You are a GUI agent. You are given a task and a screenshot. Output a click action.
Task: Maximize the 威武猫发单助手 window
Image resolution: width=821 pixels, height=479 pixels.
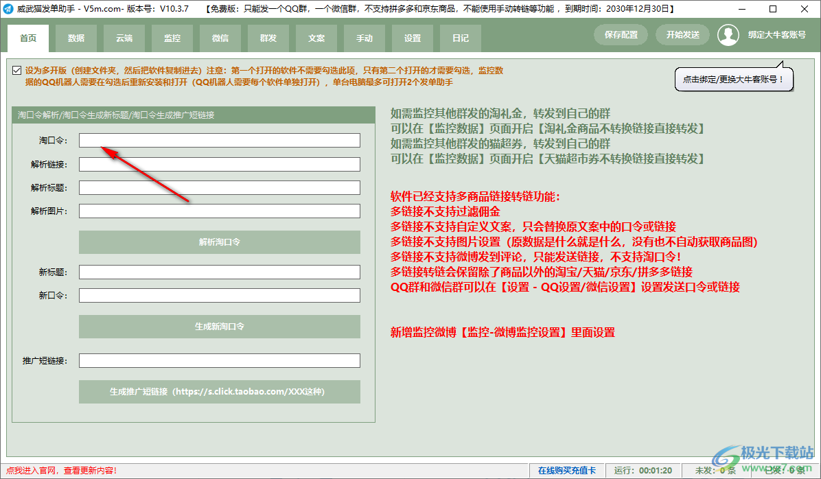pos(773,9)
